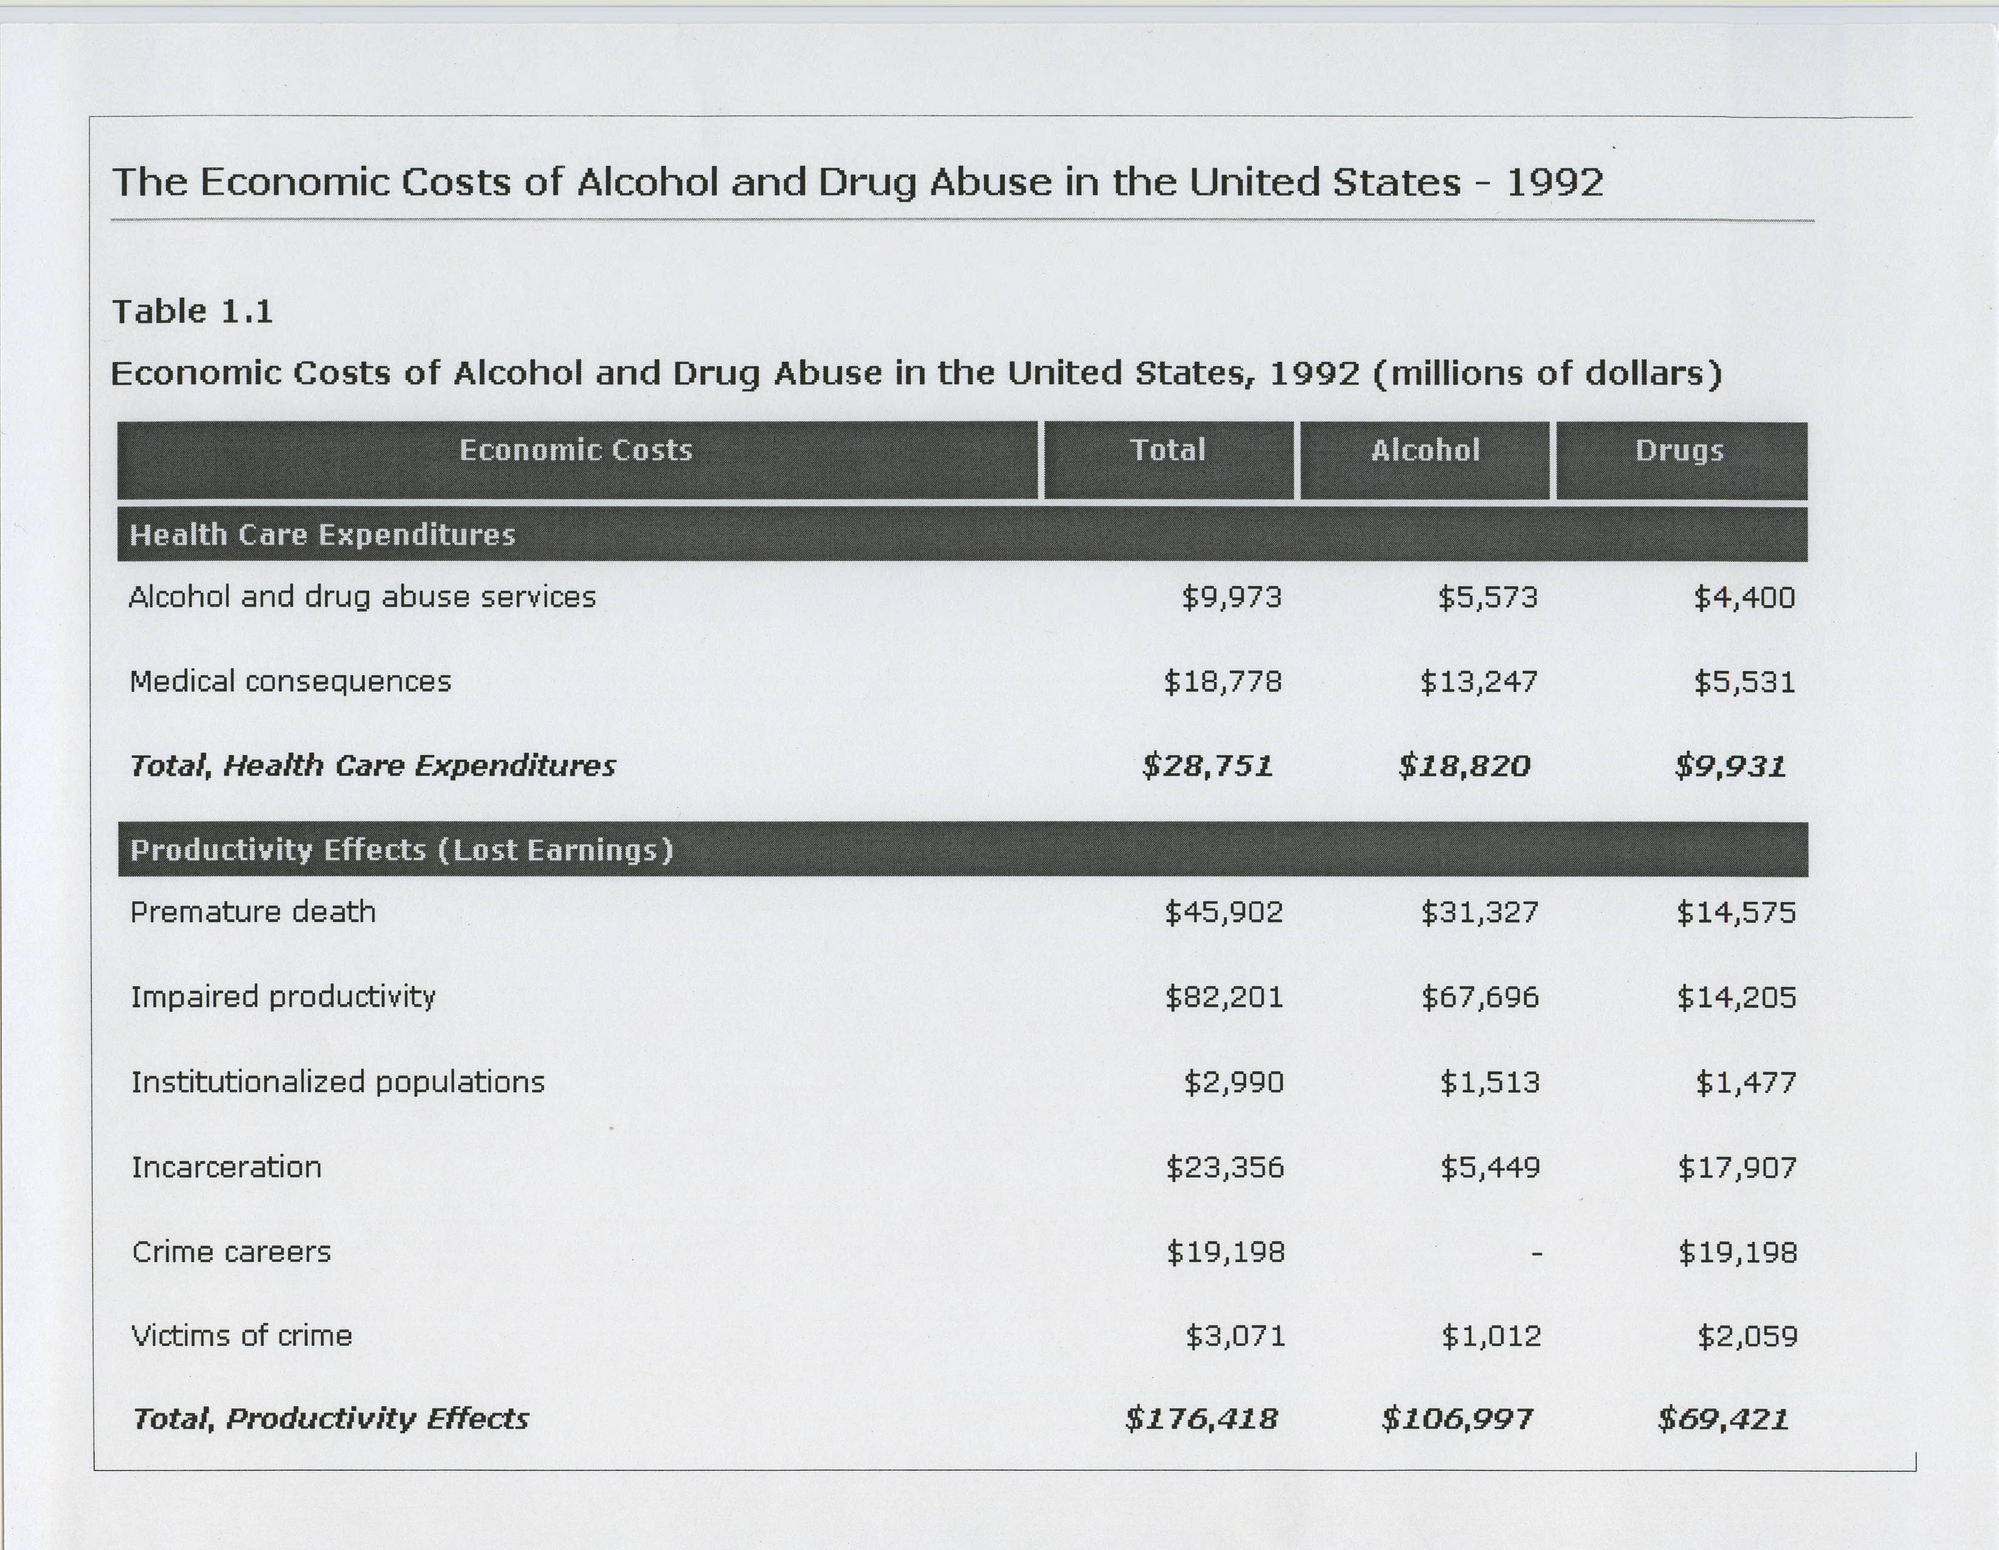The width and height of the screenshot is (1999, 1550).
Task: Select the $176,418 productivity total
Action: [x=1201, y=1419]
